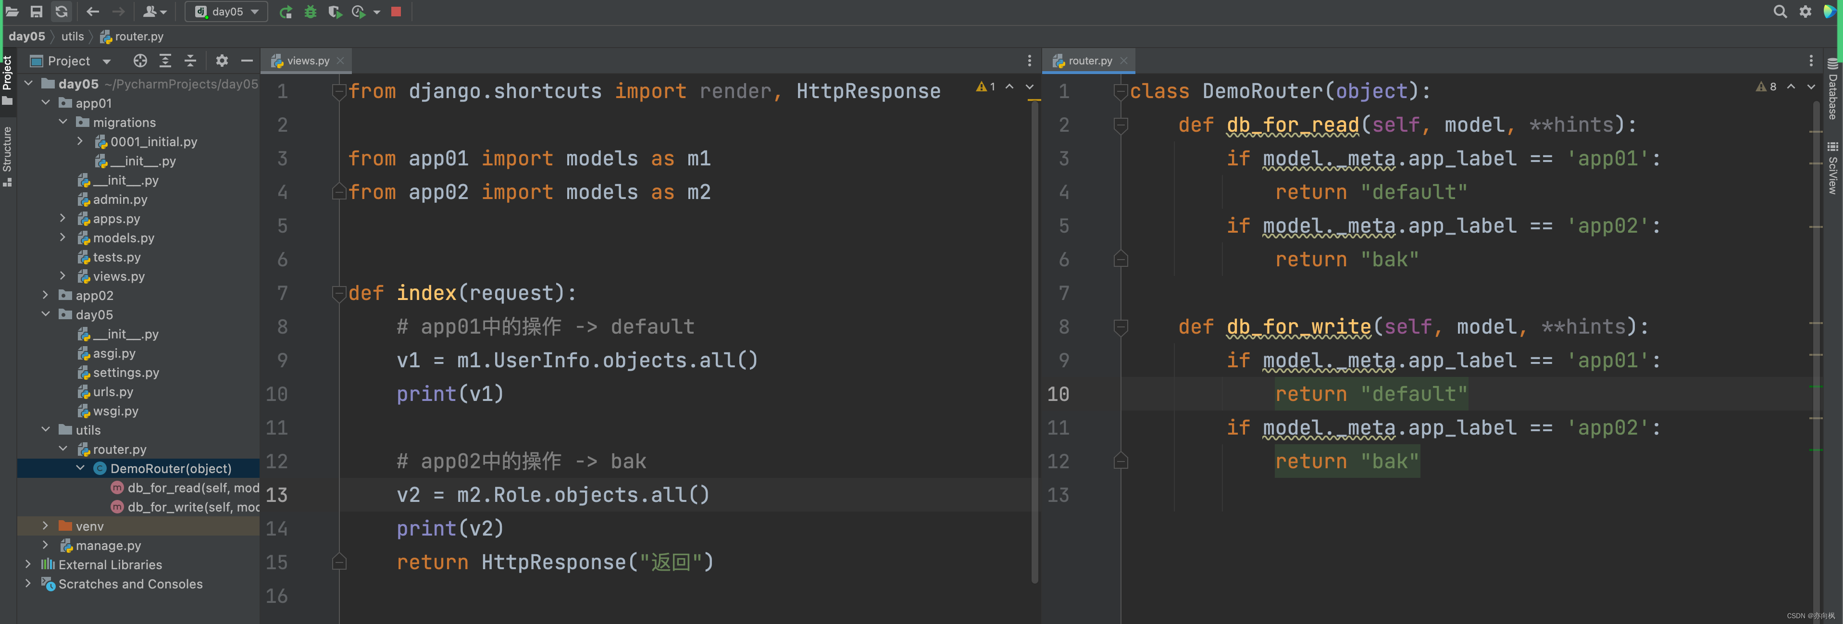Toggle the Database side panel
Viewport: 1843px width, 624px height.
[1832, 89]
